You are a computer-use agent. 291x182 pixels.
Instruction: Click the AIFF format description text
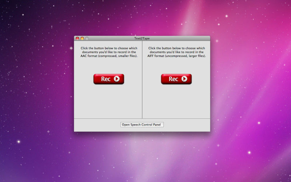(x=176, y=52)
